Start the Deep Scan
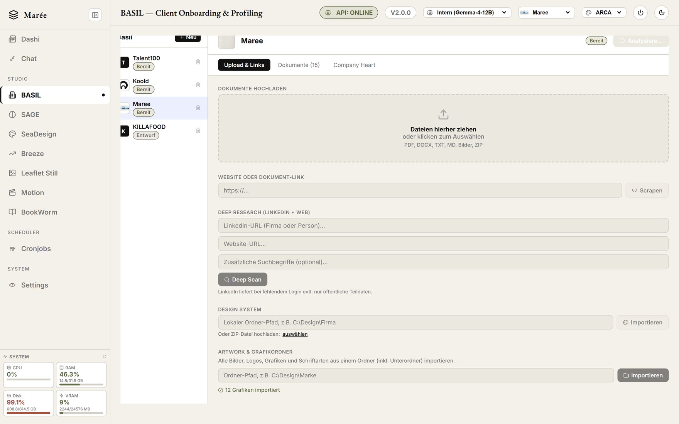This screenshot has width=679, height=424. 243,279
